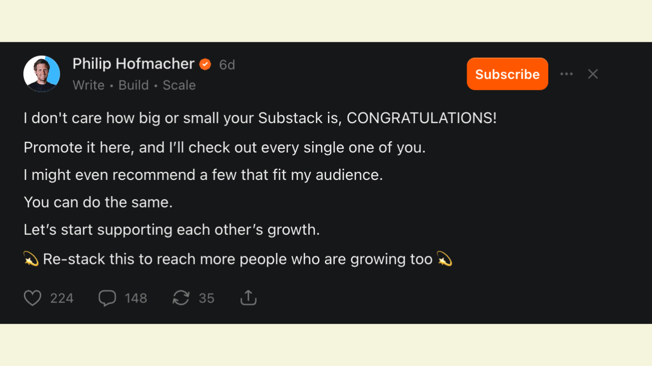See restacks via the 35 count
This screenshot has height=366, width=652.
[206, 298]
